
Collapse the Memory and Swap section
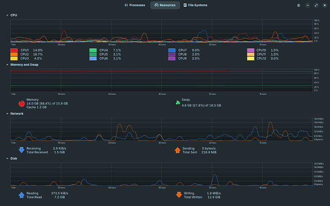[7, 65]
